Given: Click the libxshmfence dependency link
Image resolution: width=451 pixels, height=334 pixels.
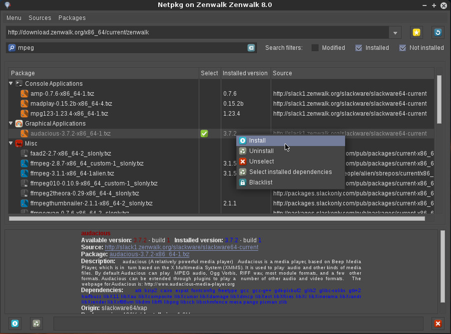Looking at the screenshot, I should [x=212, y=302].
